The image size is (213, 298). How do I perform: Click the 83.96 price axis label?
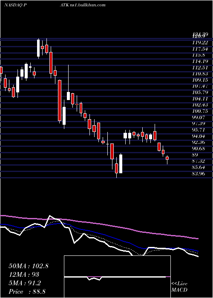[x=199, y=174]
